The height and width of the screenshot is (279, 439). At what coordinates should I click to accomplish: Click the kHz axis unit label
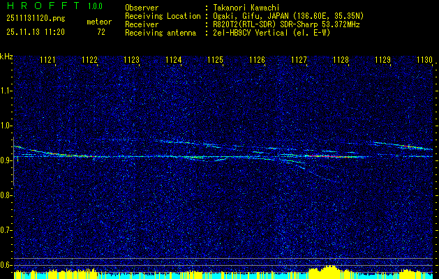click(6, 56)
